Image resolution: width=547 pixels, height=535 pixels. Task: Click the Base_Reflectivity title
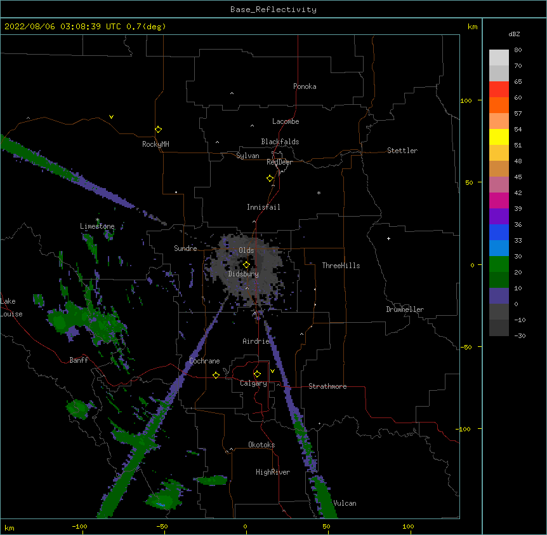273,10
